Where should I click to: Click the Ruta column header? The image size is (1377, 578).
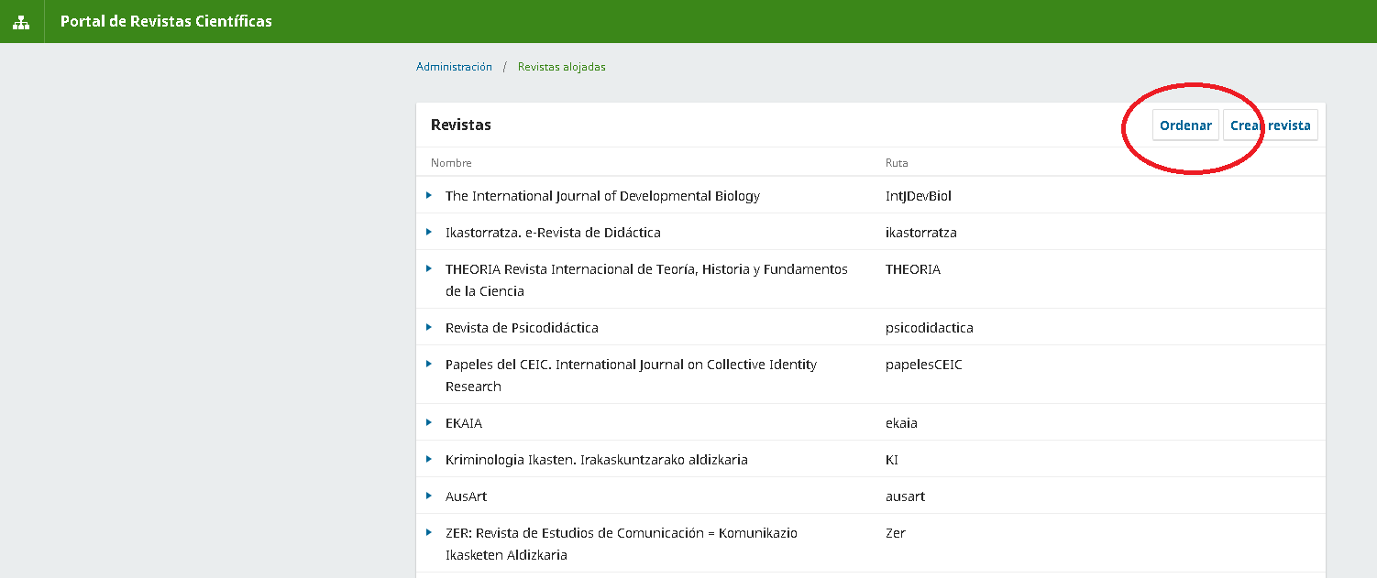click(x=897, y=163)
